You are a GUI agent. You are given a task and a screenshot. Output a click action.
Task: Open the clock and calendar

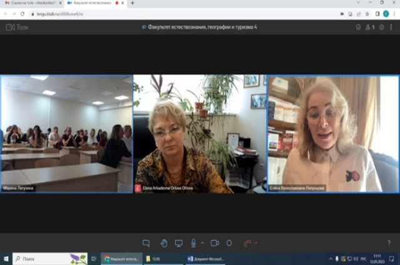coord(377,259)
